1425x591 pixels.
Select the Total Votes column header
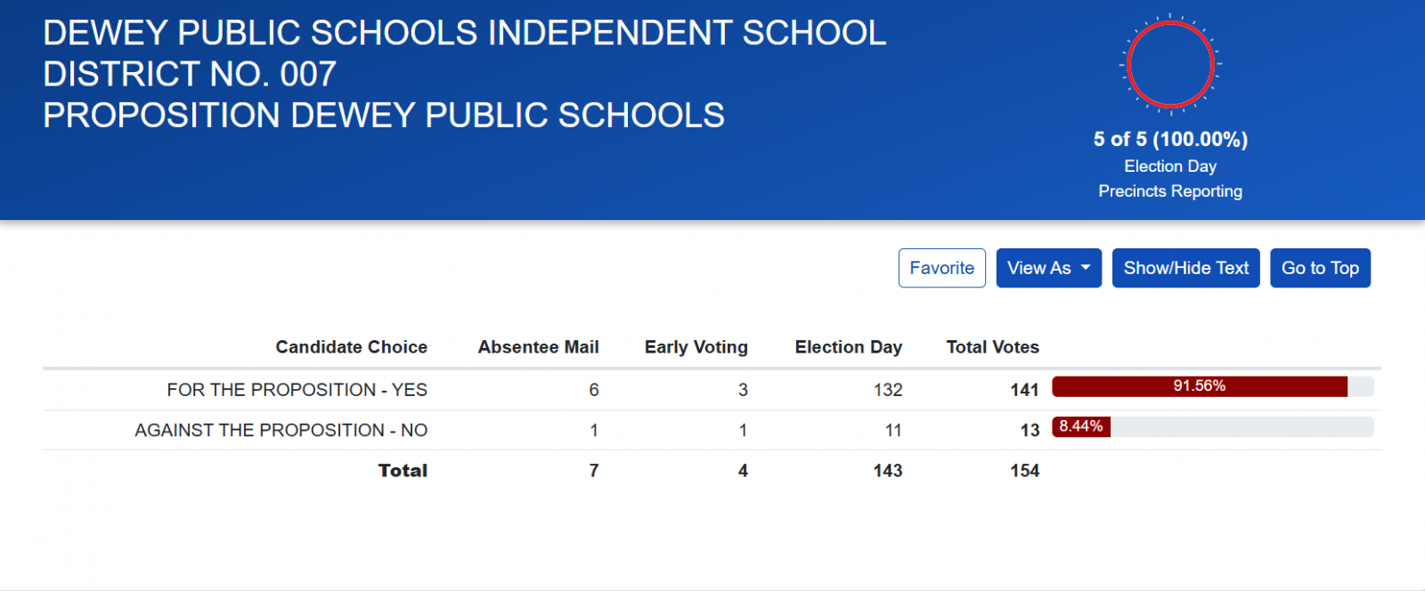coord(992,347)
